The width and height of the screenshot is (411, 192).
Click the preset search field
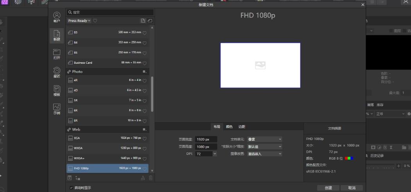click(x=110, y=12)
